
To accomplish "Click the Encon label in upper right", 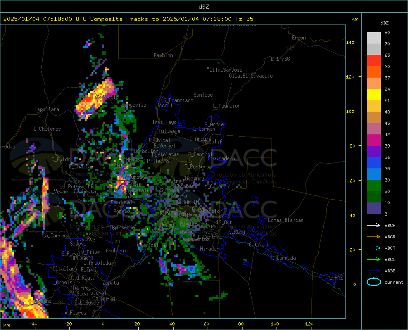I will 299,38.
